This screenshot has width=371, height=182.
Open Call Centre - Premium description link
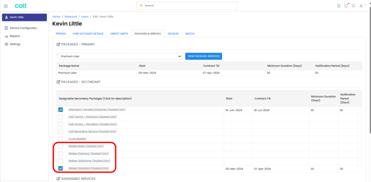point(92,117)
